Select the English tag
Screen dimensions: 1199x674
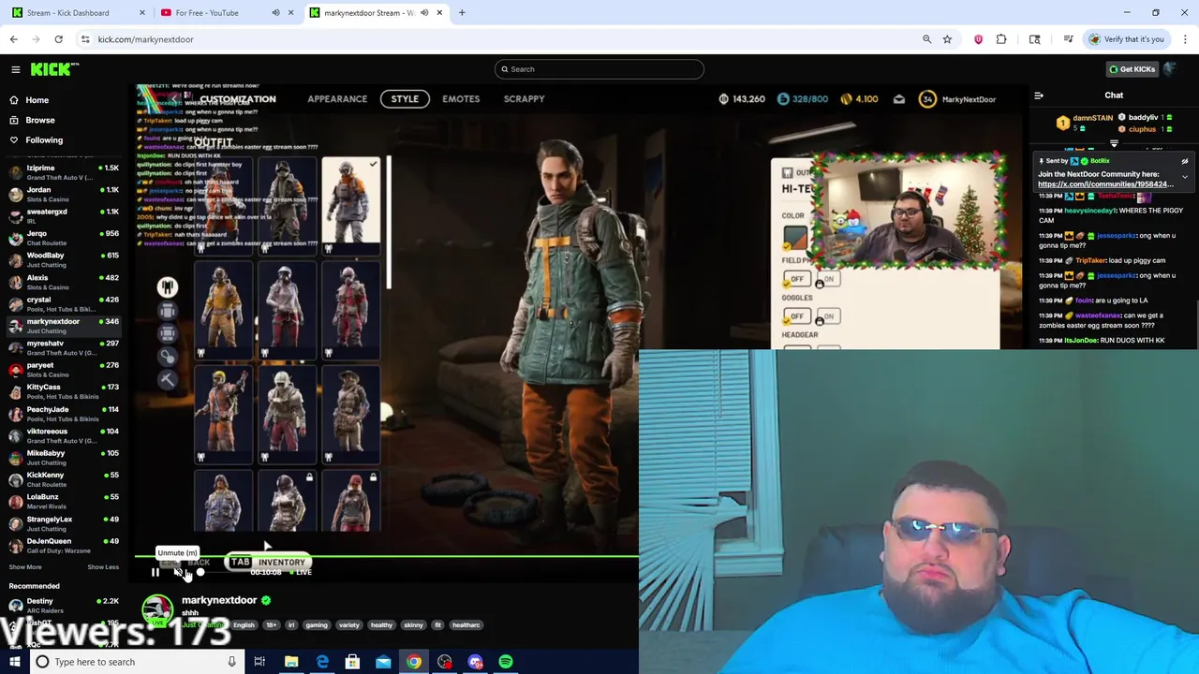point(244,625)
